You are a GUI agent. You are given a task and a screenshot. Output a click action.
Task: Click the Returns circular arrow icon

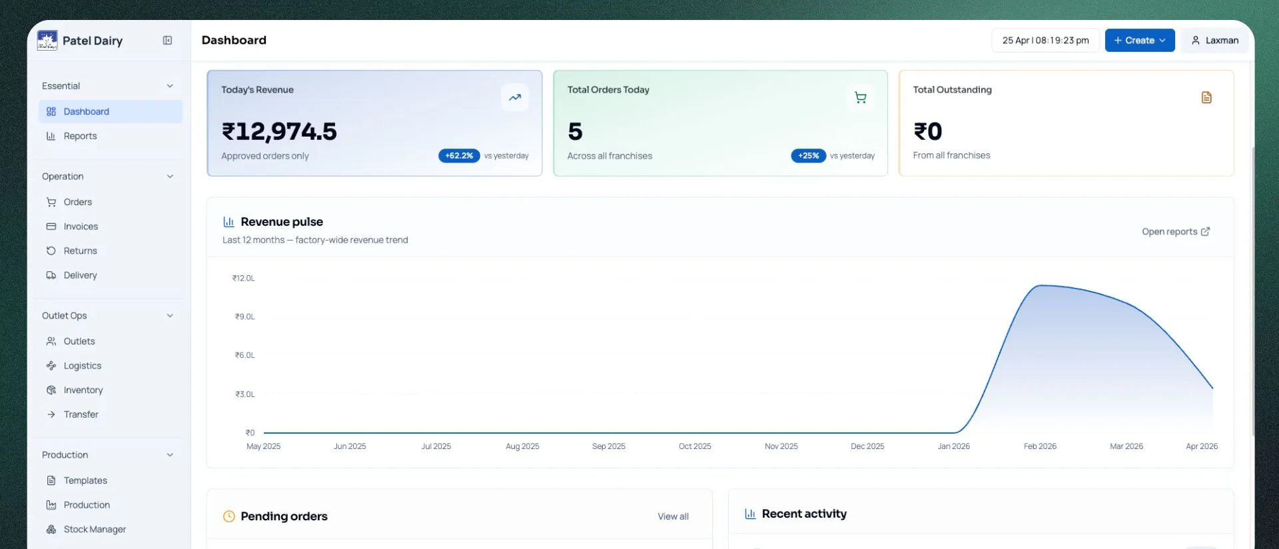point(51,251)
